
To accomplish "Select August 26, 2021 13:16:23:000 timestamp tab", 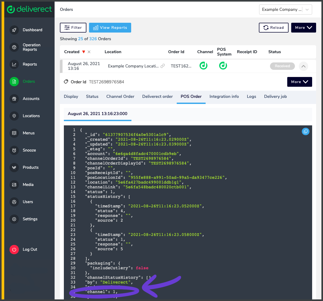I will click(98, 114).
